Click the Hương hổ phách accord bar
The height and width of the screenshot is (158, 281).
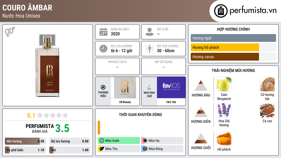(x=233, y=47)
